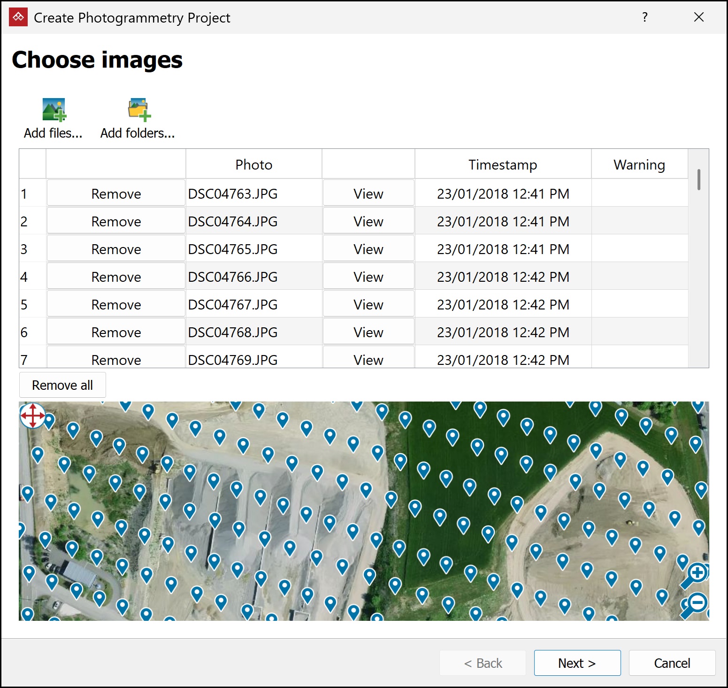Click the Photo column header
The width and height of the screenshot is (728, 688).
point(253,164)
